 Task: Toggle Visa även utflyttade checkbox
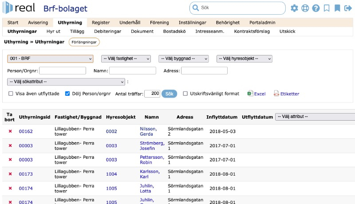point(11,94)
